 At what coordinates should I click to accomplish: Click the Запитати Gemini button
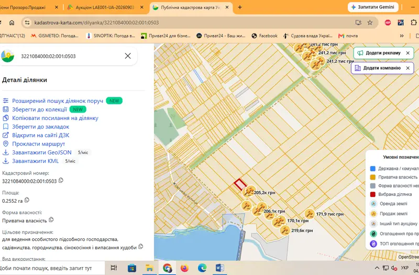click(x=373, y=7)
